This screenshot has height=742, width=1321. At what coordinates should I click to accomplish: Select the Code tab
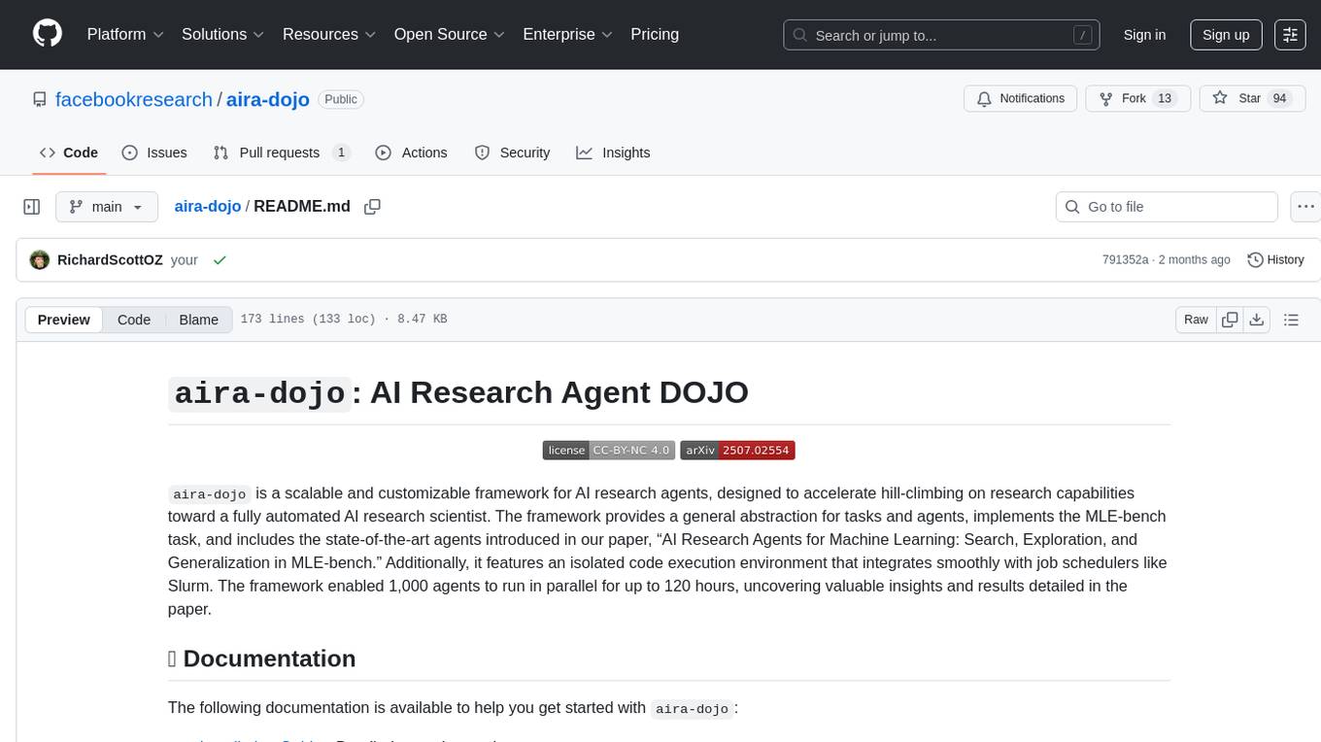[69, 152]
